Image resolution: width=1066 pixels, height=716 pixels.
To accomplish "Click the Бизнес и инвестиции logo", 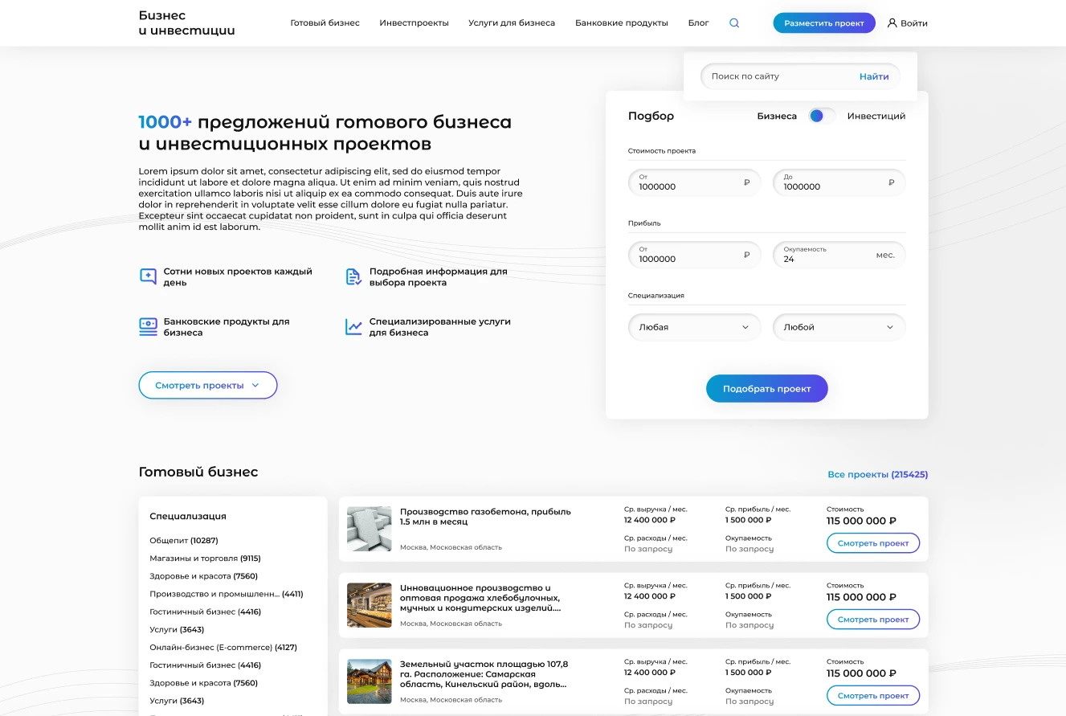I will click(x=187, y=23).
